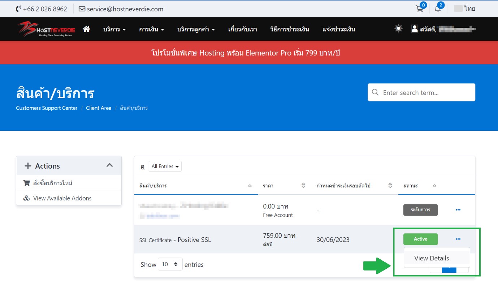The height and width of the screenshot is (298, 498).
Task: Expand the การเงิน navigation menu
Action: click(x=151, y=29)
